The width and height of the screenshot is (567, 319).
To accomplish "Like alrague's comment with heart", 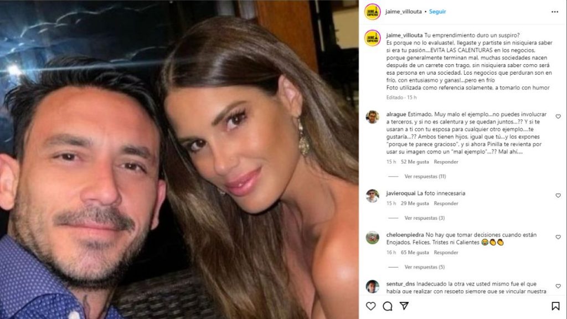I will (x=558, y=116).
